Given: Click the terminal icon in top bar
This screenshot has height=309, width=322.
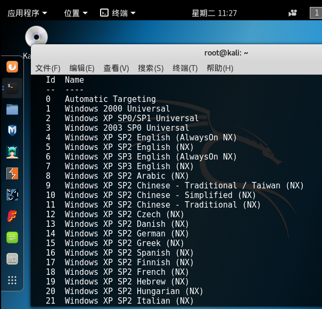Looking at the screenshot, I should 104,13.
